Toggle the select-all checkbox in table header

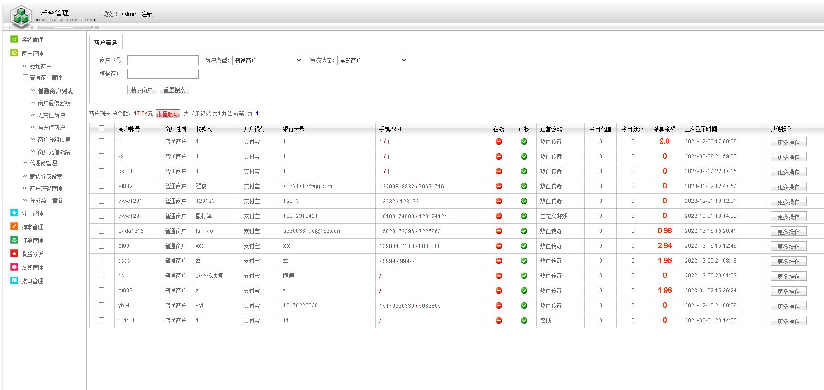coord(101,128)
